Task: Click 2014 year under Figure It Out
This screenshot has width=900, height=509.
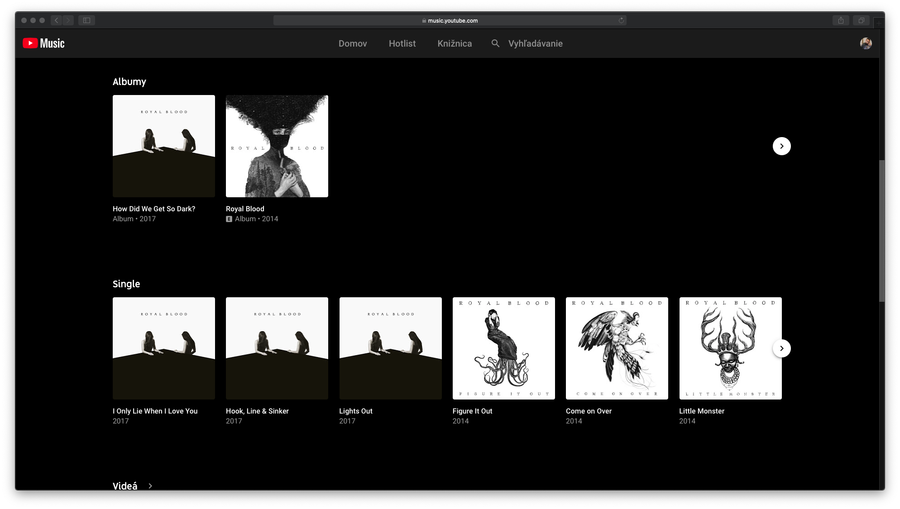Action: click(460, 421)
